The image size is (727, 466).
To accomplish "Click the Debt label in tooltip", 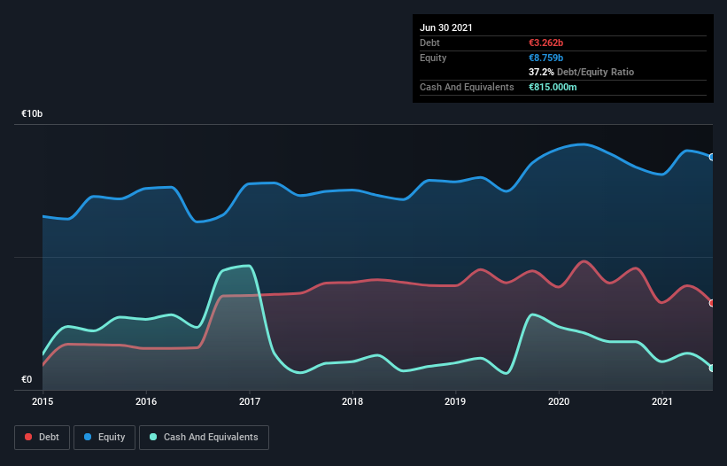I will point(429,43).
